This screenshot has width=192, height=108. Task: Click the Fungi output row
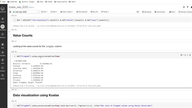(x=28, y=73)
